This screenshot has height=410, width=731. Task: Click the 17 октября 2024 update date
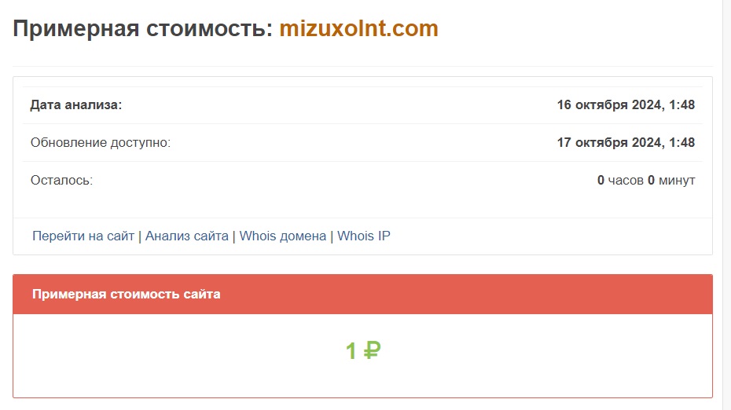coord(626,142)
